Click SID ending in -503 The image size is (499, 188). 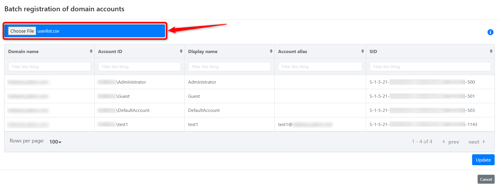(430, 110)
